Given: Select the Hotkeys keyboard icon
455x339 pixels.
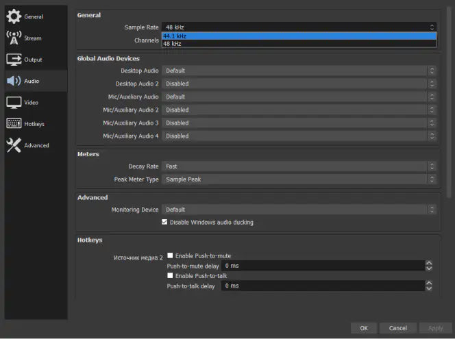Looking at the screenshot, I should 14,124.
